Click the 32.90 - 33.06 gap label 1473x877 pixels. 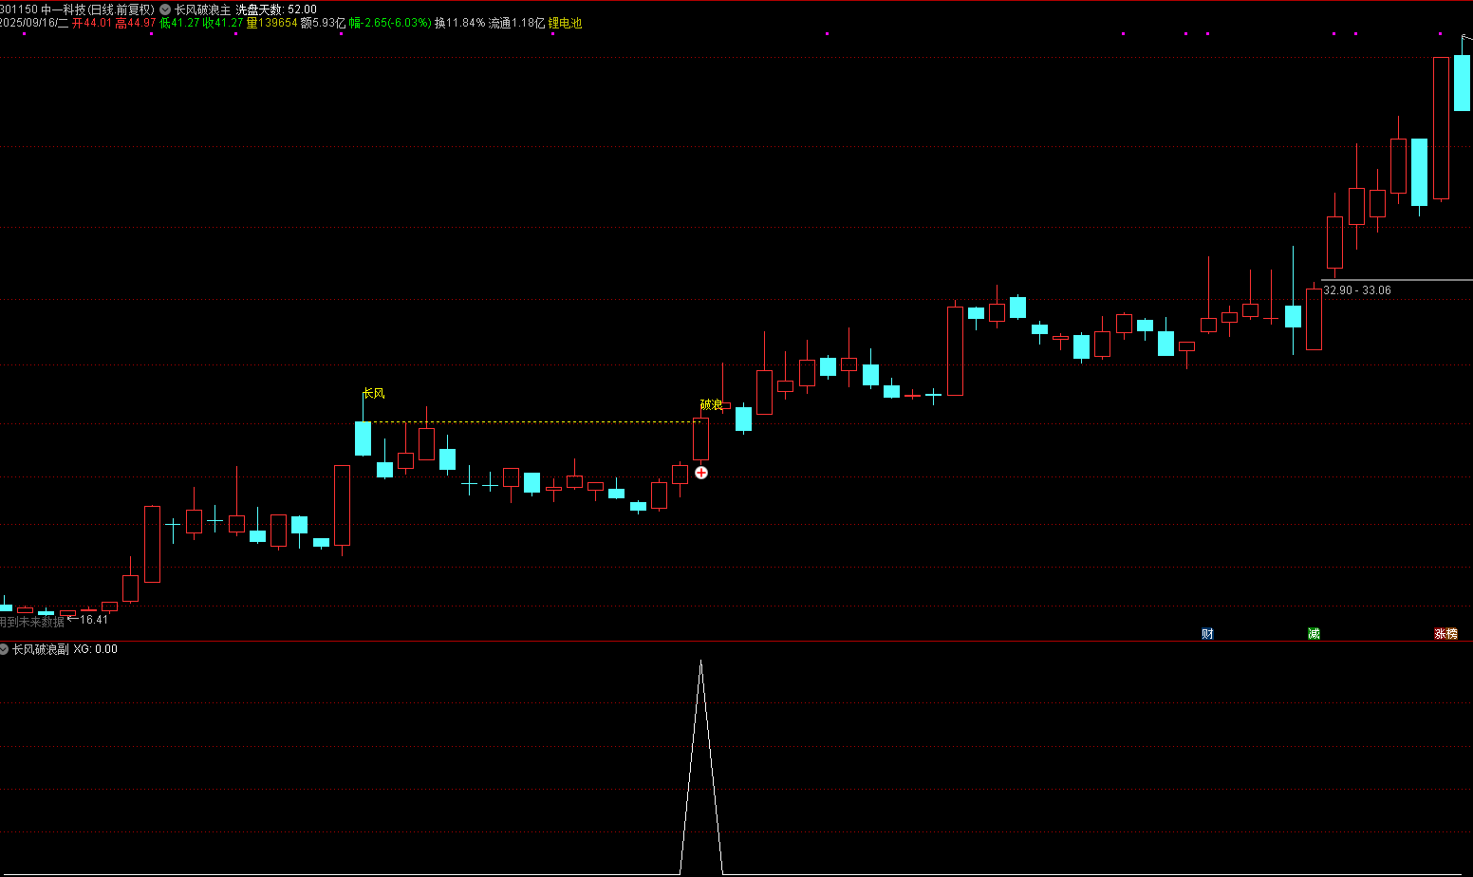click(x=1357, y=290)
